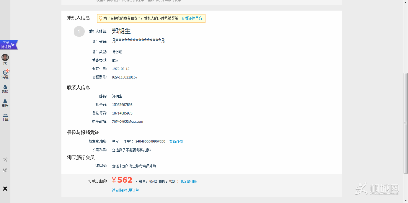This screenshot has width=408, height=203.
Task: Click the email address 707464953@qq.com
Action: coord(127,121)
